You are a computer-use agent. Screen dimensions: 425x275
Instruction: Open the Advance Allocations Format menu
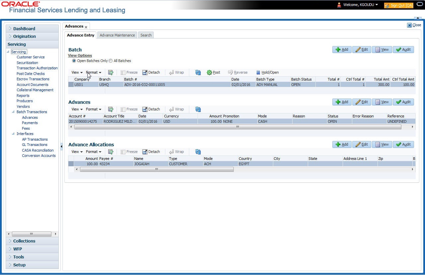[94, 152]
